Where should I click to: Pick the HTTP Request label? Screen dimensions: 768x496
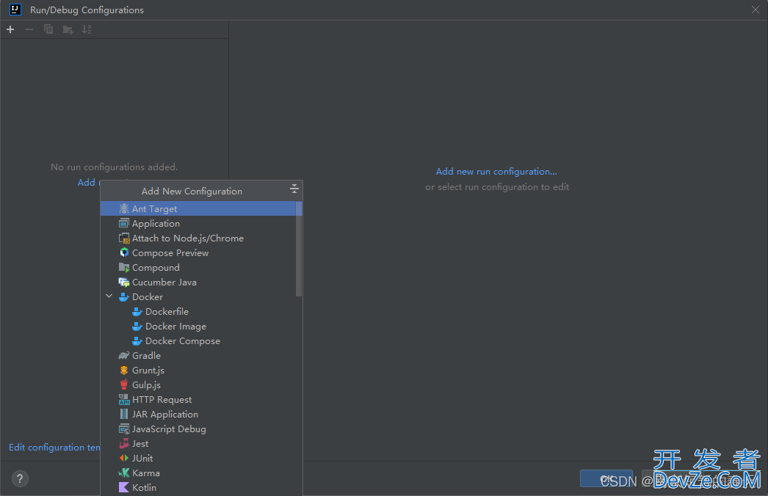point(162,400)
